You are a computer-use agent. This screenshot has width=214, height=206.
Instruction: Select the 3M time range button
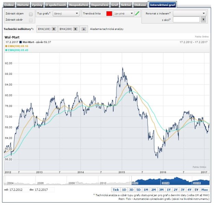161,190
